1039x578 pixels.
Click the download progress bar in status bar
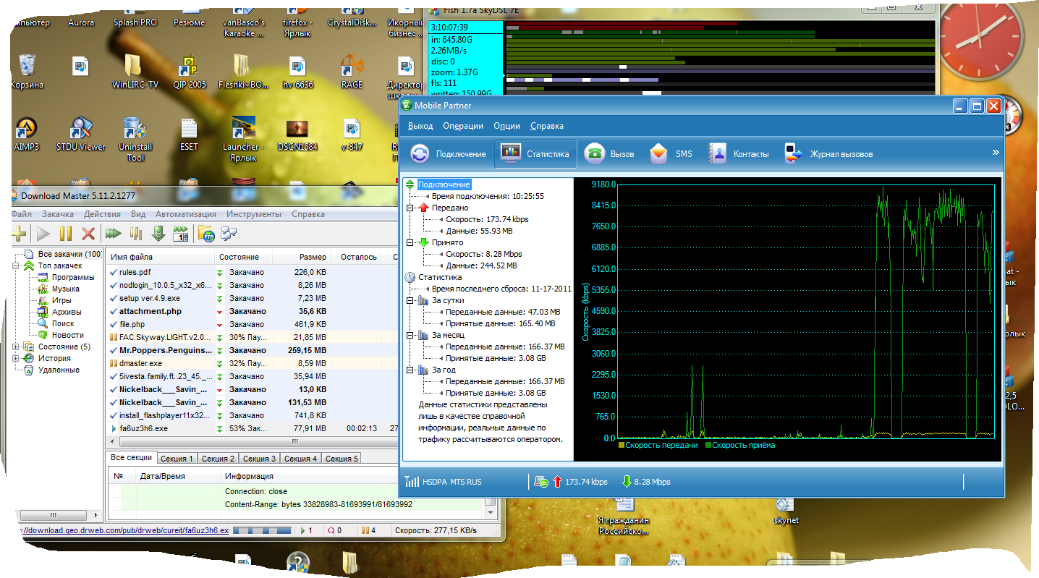click(262, 530)
